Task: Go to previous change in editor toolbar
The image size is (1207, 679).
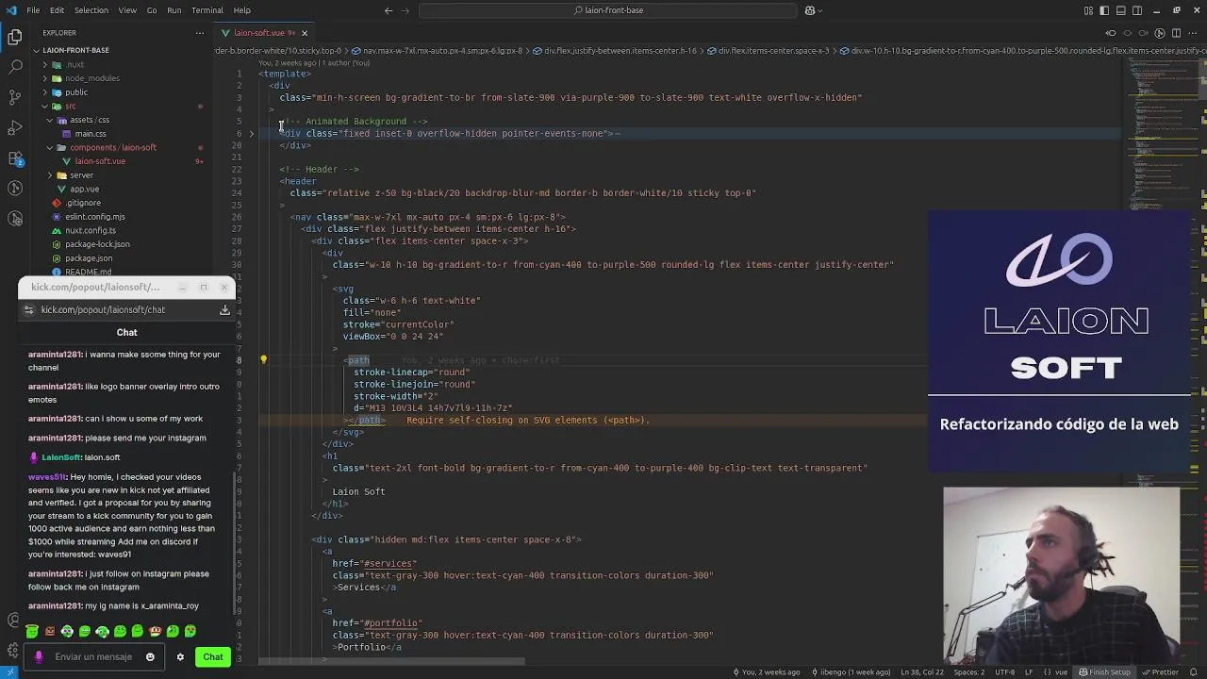Action: point(1111,33)
